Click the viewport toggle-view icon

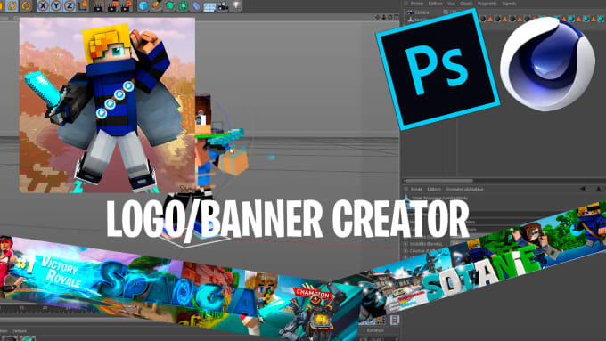tap(397, 18)
